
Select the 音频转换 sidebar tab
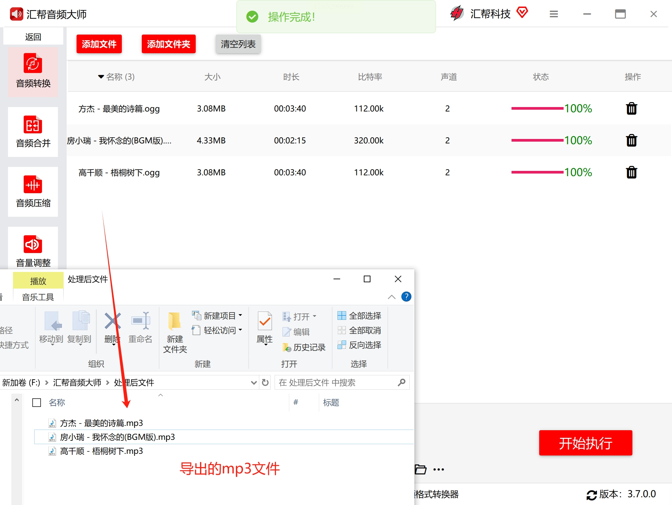[33, 72]
